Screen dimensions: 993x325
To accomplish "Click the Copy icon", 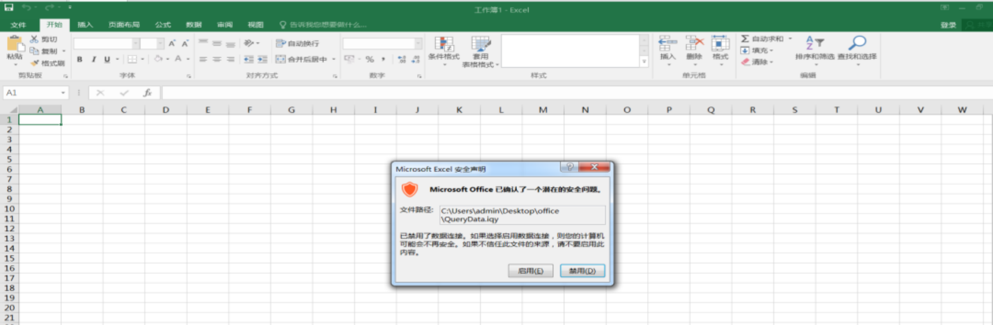I will tap(34, 51).
